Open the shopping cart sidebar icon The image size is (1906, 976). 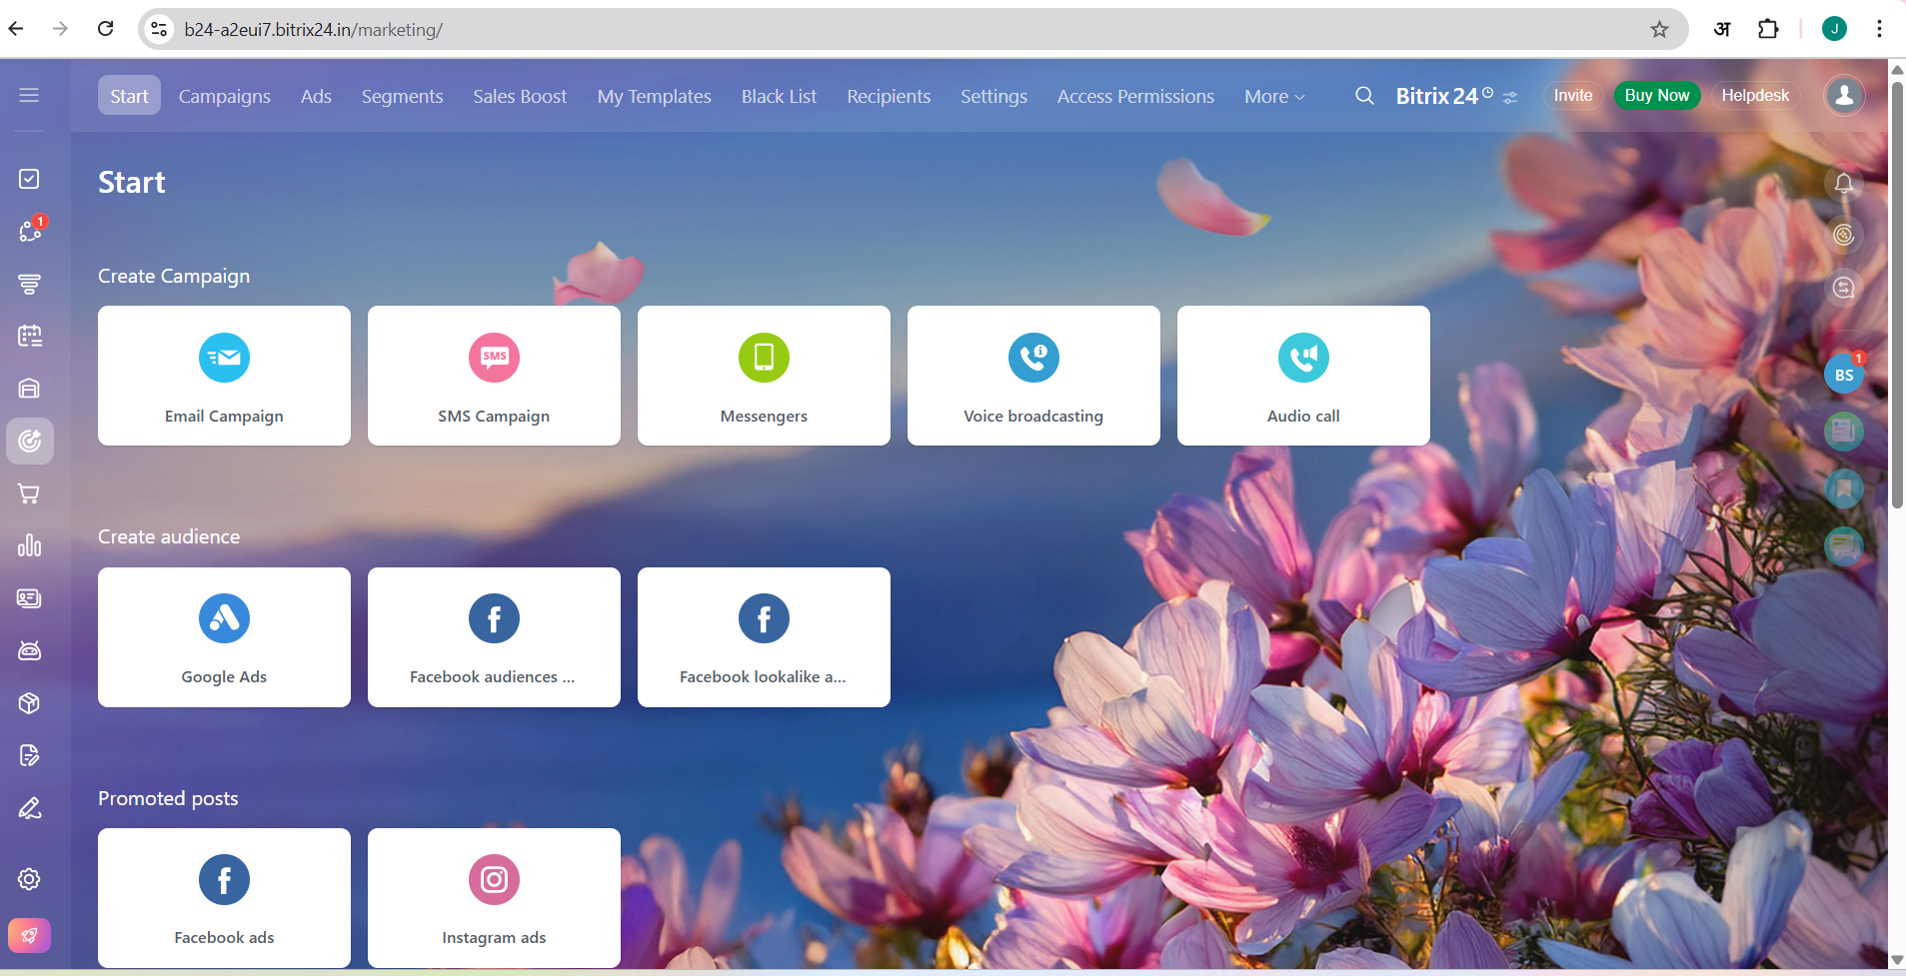click(29, 493)
